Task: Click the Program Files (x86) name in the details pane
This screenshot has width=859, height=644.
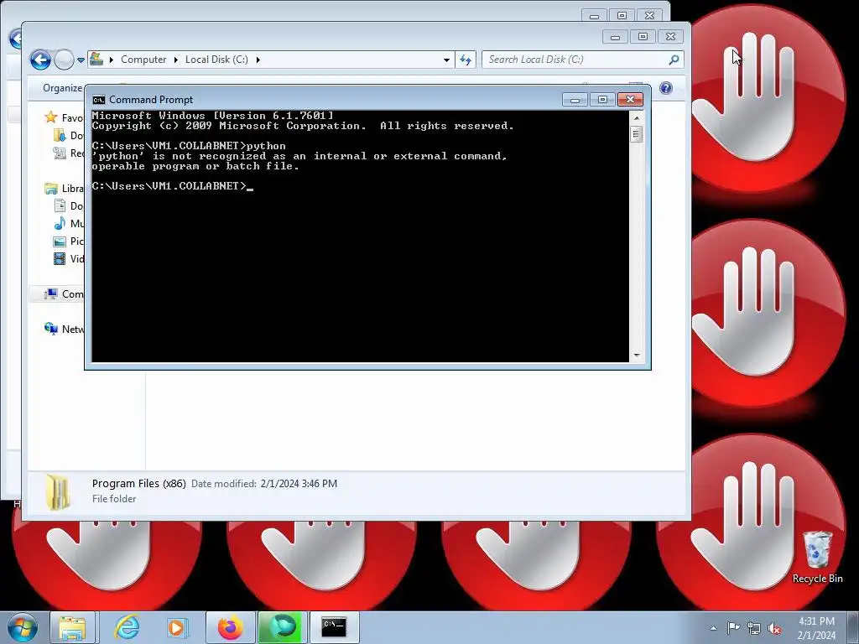Action: (139, 484)
